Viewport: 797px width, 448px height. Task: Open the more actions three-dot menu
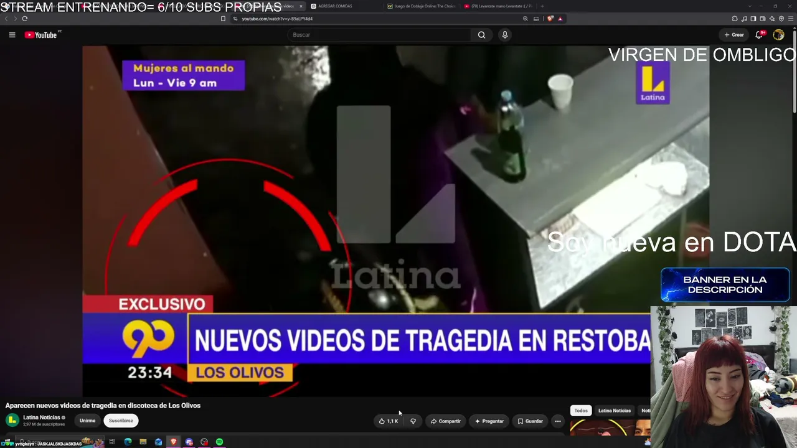click(558, 421)
